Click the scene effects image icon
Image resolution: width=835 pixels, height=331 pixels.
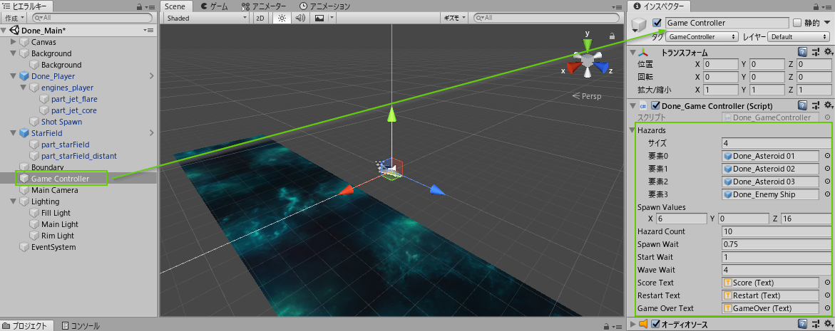coord(319,18)
